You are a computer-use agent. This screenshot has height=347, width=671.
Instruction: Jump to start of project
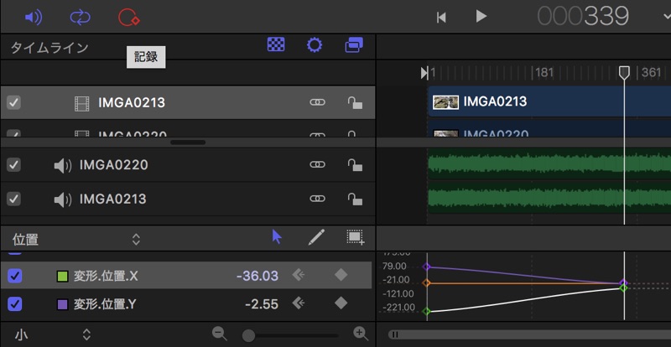(x=442, y=16)
